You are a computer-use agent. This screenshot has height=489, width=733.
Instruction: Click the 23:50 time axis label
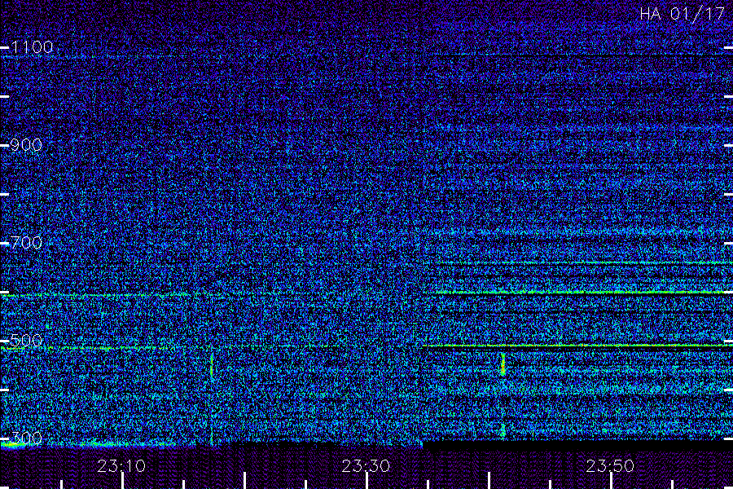(611, 466)
